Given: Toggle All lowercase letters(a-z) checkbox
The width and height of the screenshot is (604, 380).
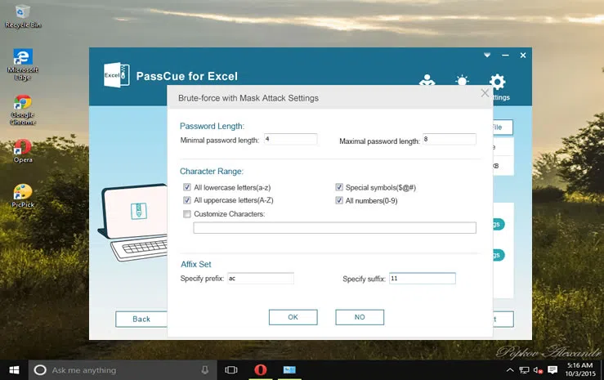Looking at the screenshot, I should click(187, 187).
